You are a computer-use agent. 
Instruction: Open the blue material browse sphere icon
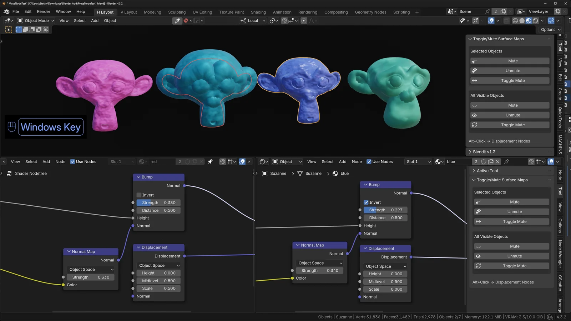pyautogui.click(x=439, y=162)
